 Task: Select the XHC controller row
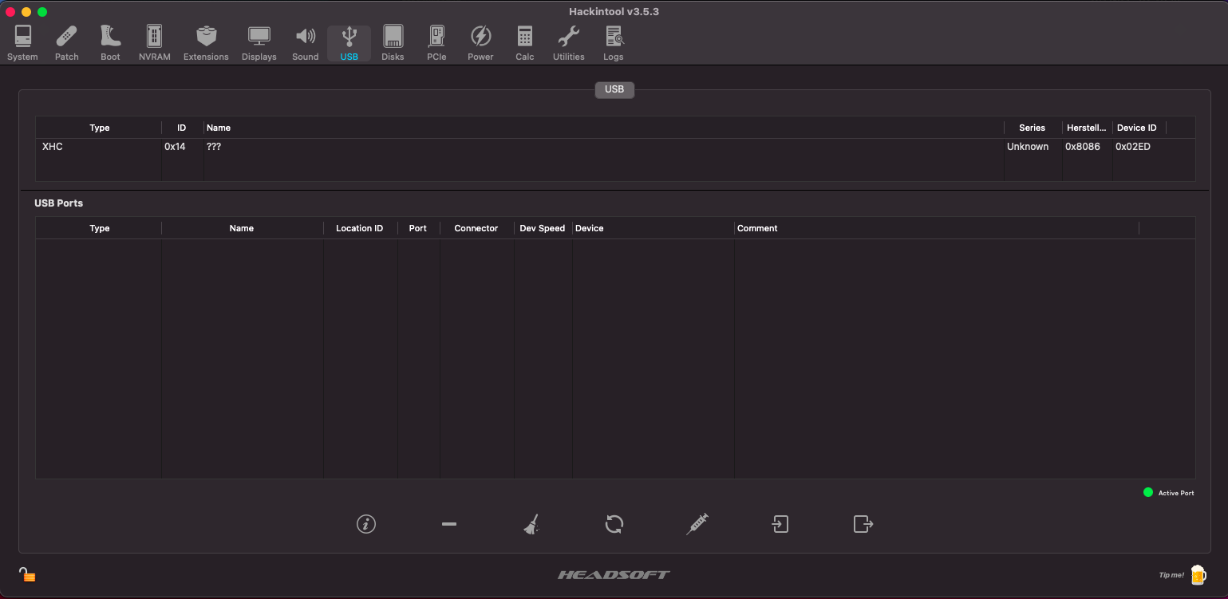click(615, 147)
